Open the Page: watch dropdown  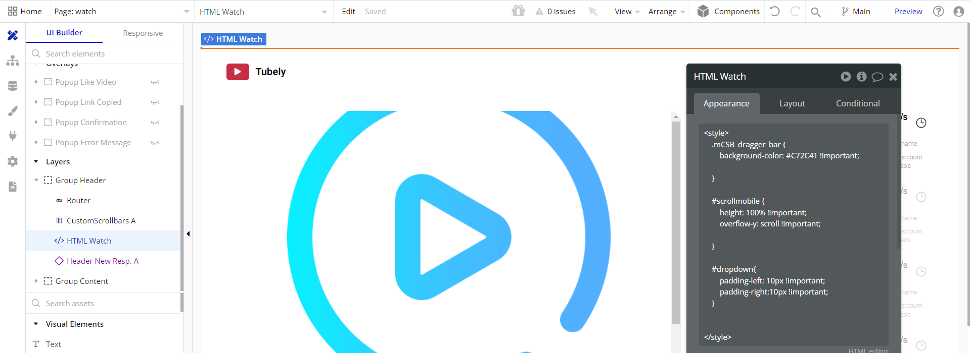click(x=122, y=11)
